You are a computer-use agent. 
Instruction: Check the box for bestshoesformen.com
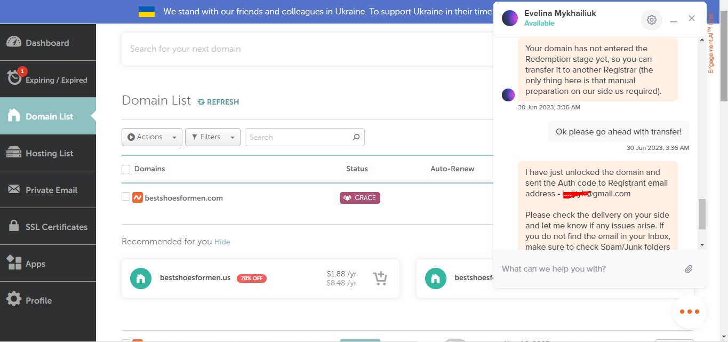[x=126, y=197]
